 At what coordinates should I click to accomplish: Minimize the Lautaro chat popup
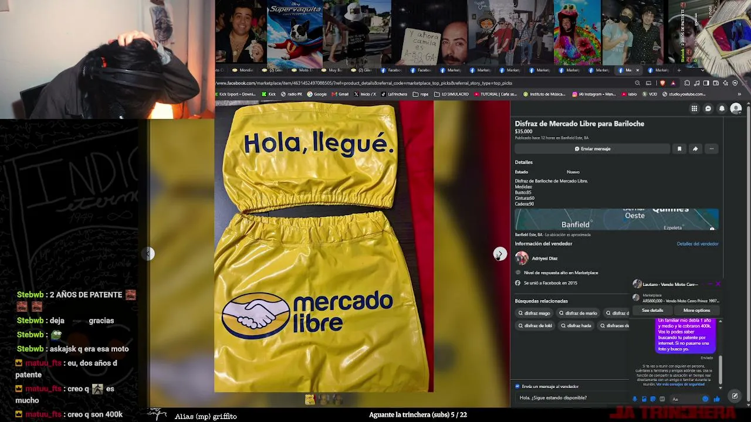[709, 284]
